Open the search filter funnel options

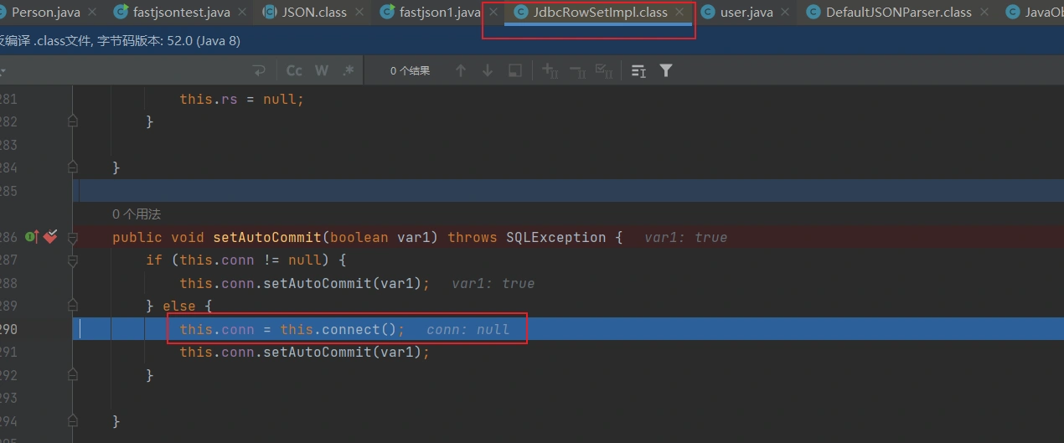[x=666, y=71]
